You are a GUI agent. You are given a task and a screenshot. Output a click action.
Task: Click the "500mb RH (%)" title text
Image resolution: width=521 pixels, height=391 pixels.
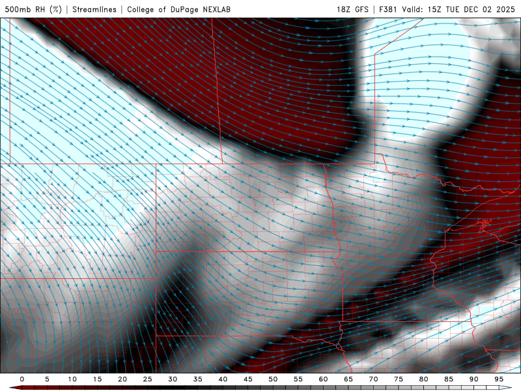click(x=33, y=9)
